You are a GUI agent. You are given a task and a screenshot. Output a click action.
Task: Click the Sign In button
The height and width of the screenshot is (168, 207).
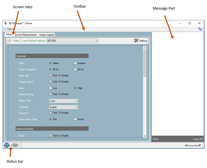click(9, 29)
